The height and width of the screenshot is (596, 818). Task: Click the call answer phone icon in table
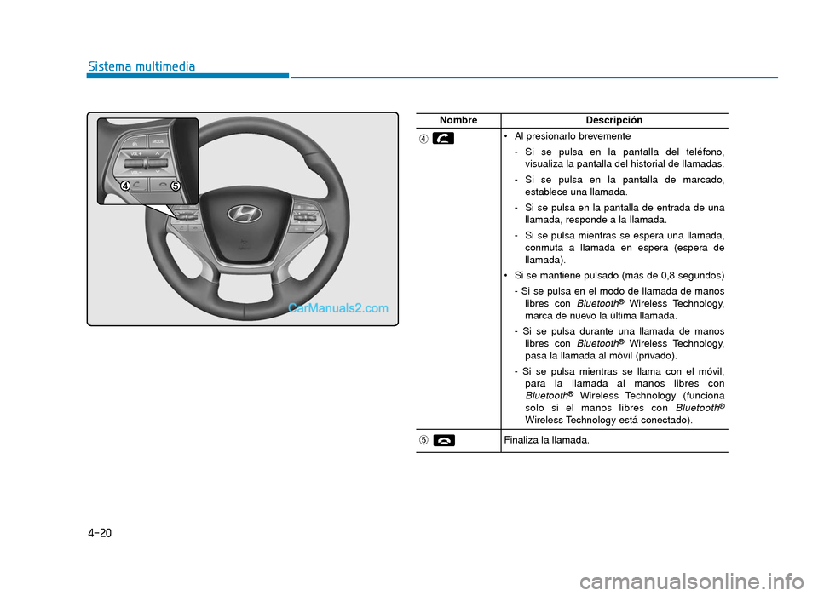[x=443, y=139]
